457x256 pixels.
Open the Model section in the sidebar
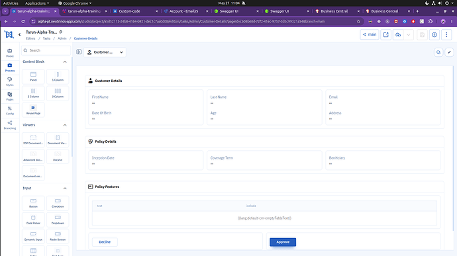pyautogui.click(x=10, y=53)
